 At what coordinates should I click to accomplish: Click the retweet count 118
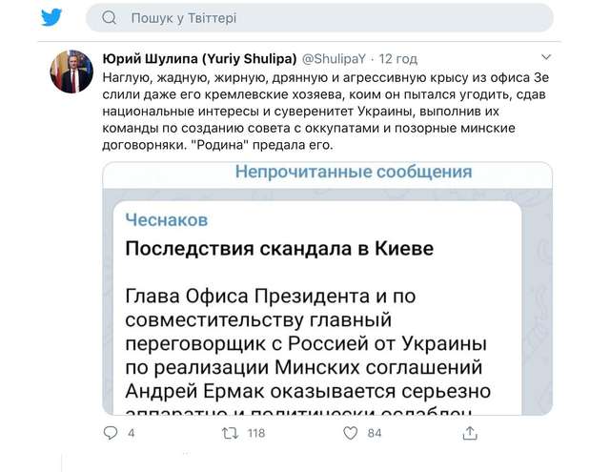pyautogui.click(x=255, y=434)
